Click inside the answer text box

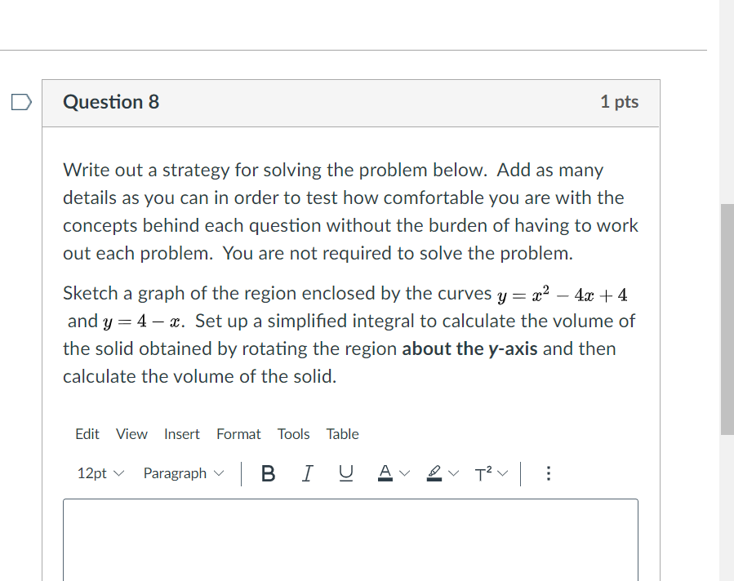pyautogui.click(x=349, y=539)
